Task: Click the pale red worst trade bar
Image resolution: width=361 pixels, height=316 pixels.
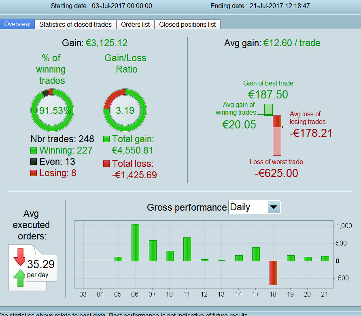Action: click(277, 141)
